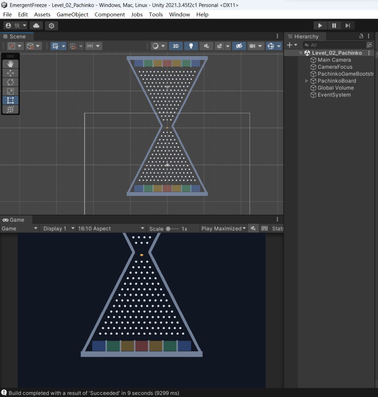Toggle scene audio mute button
Screen dimensions: 378x397
(x=206, y=46)
